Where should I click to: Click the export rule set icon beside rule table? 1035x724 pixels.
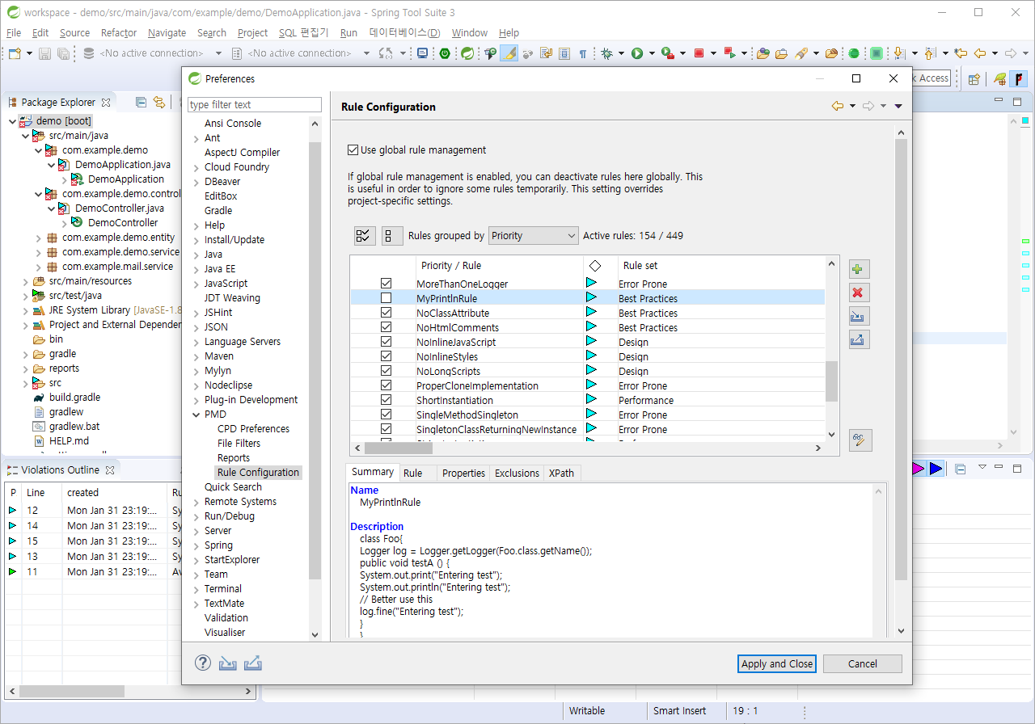point(858,339)
